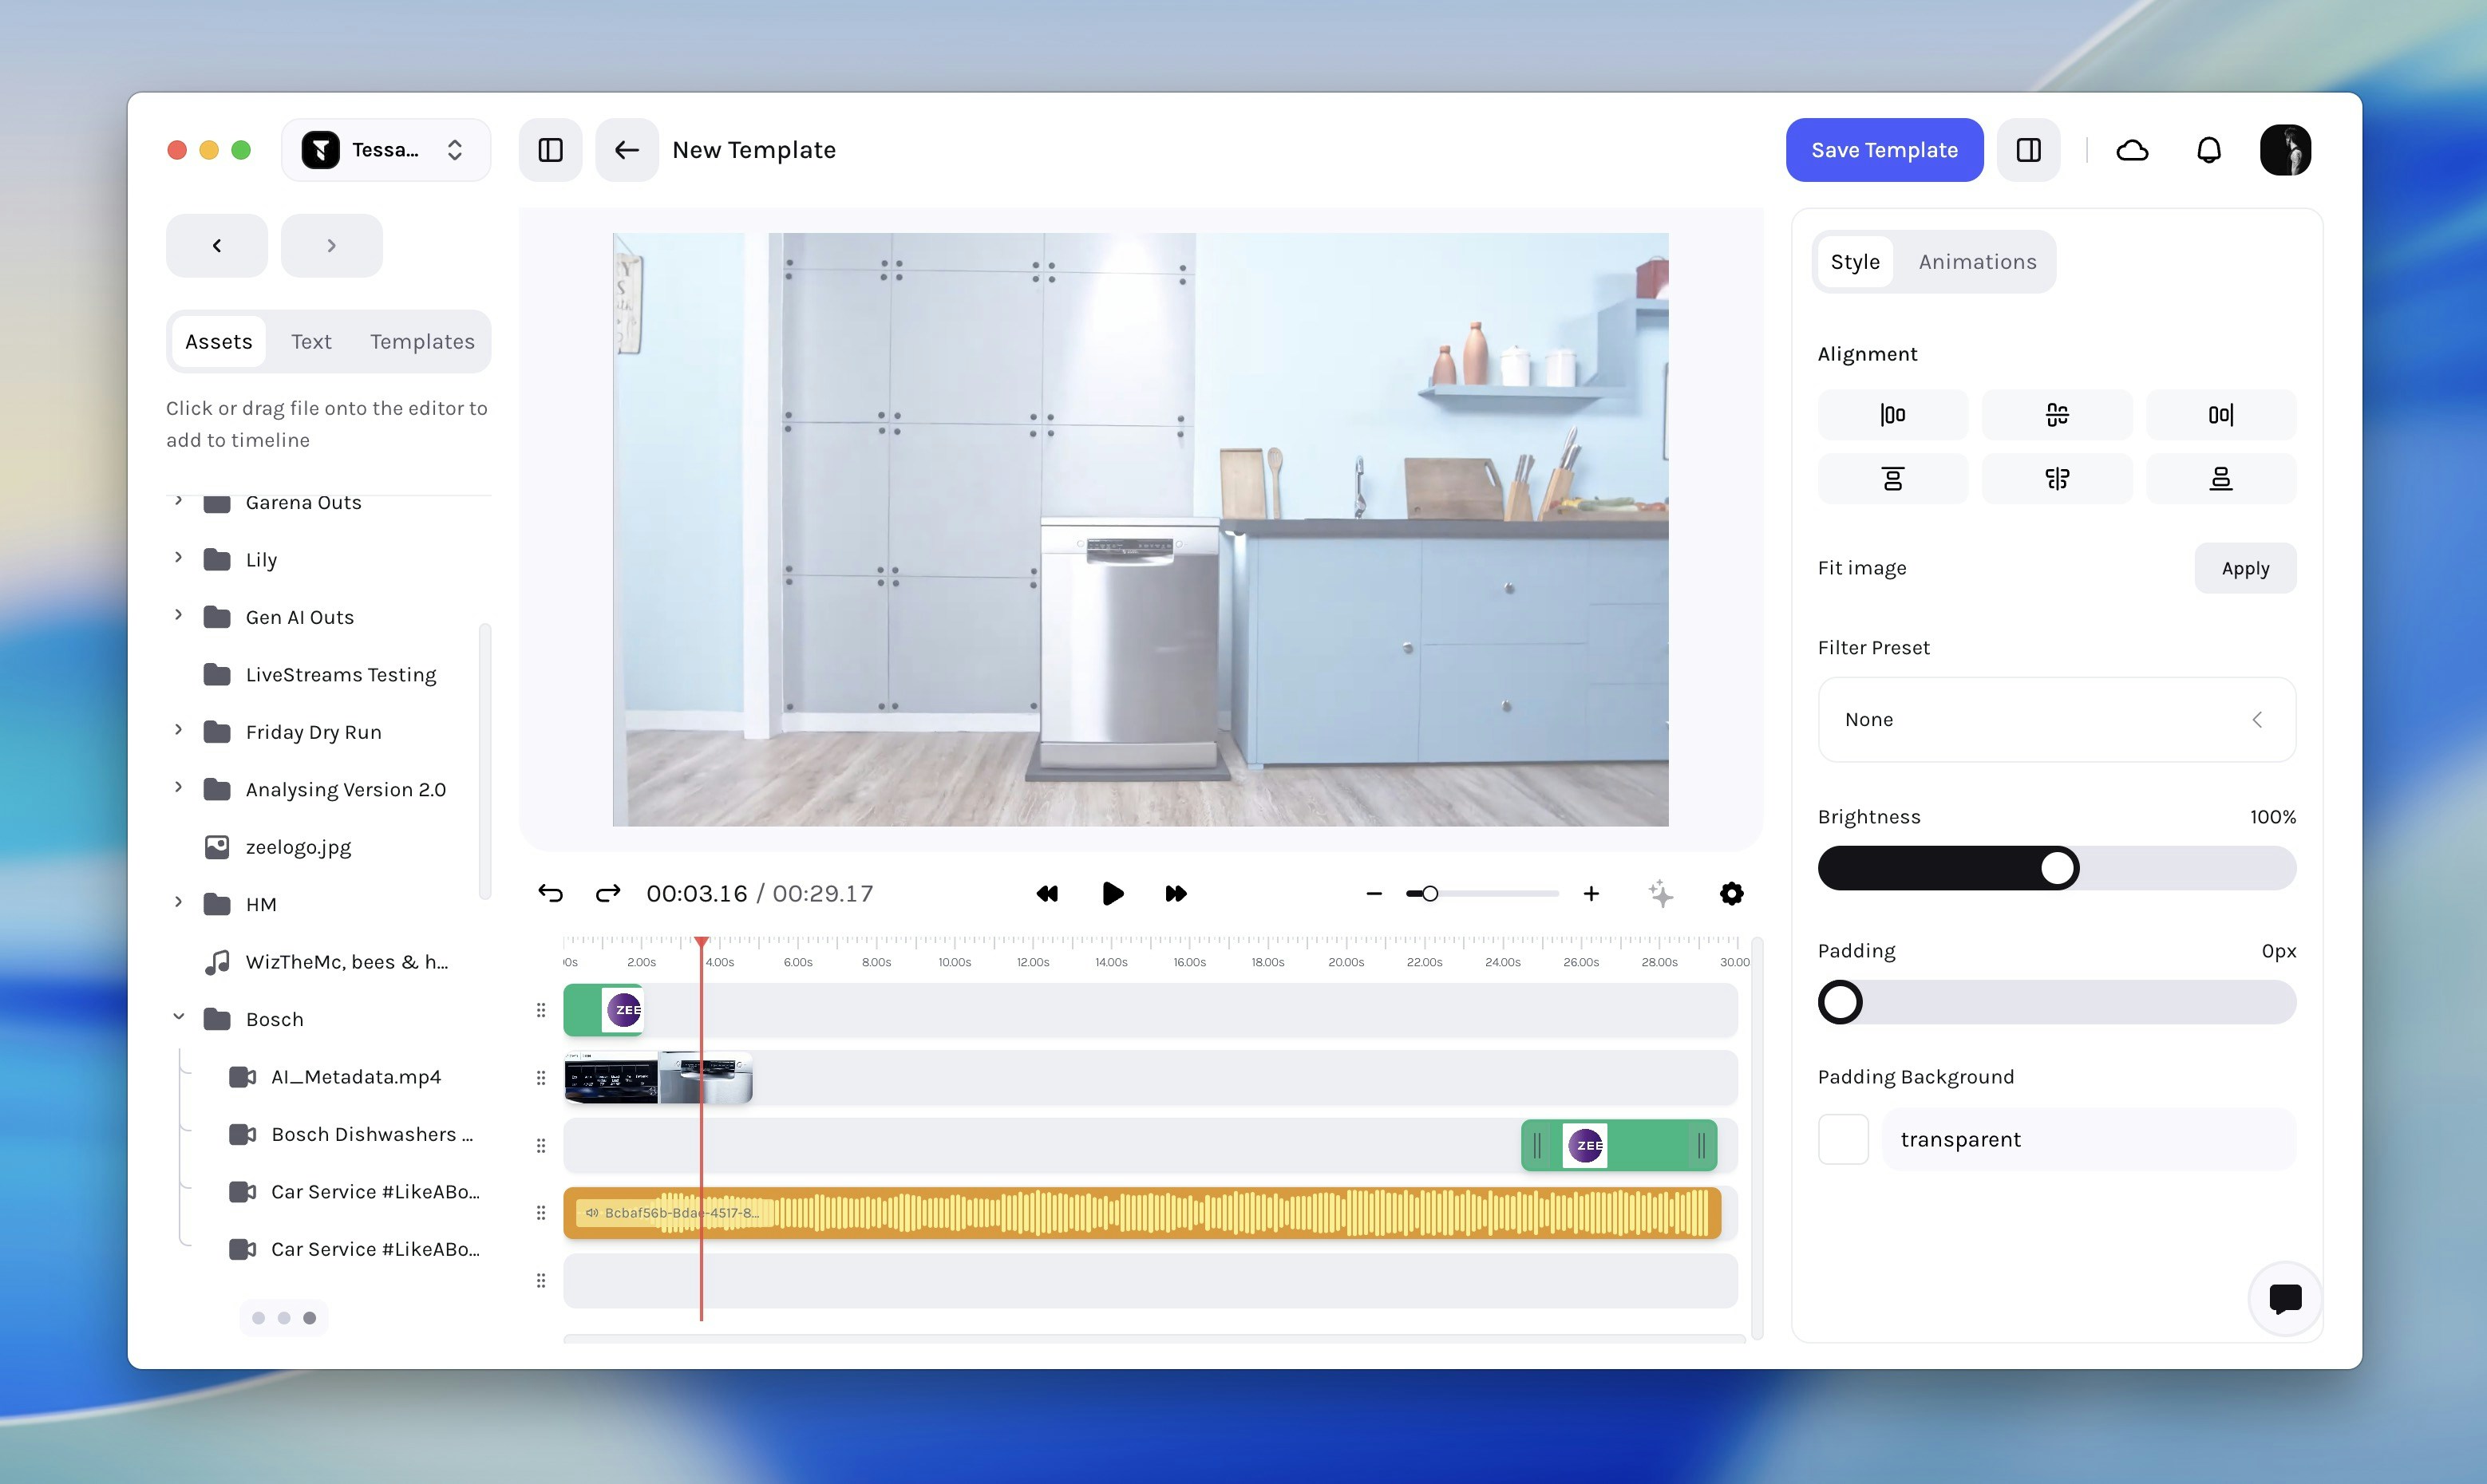Screen dimensions: 2487x1484
Task: Switch to the Templates tab
Action: pos(421,341)
